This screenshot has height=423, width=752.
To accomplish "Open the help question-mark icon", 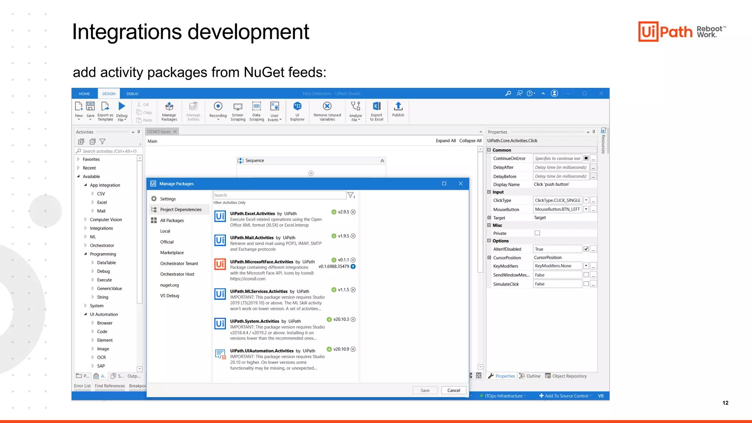I will pos(529,94).
